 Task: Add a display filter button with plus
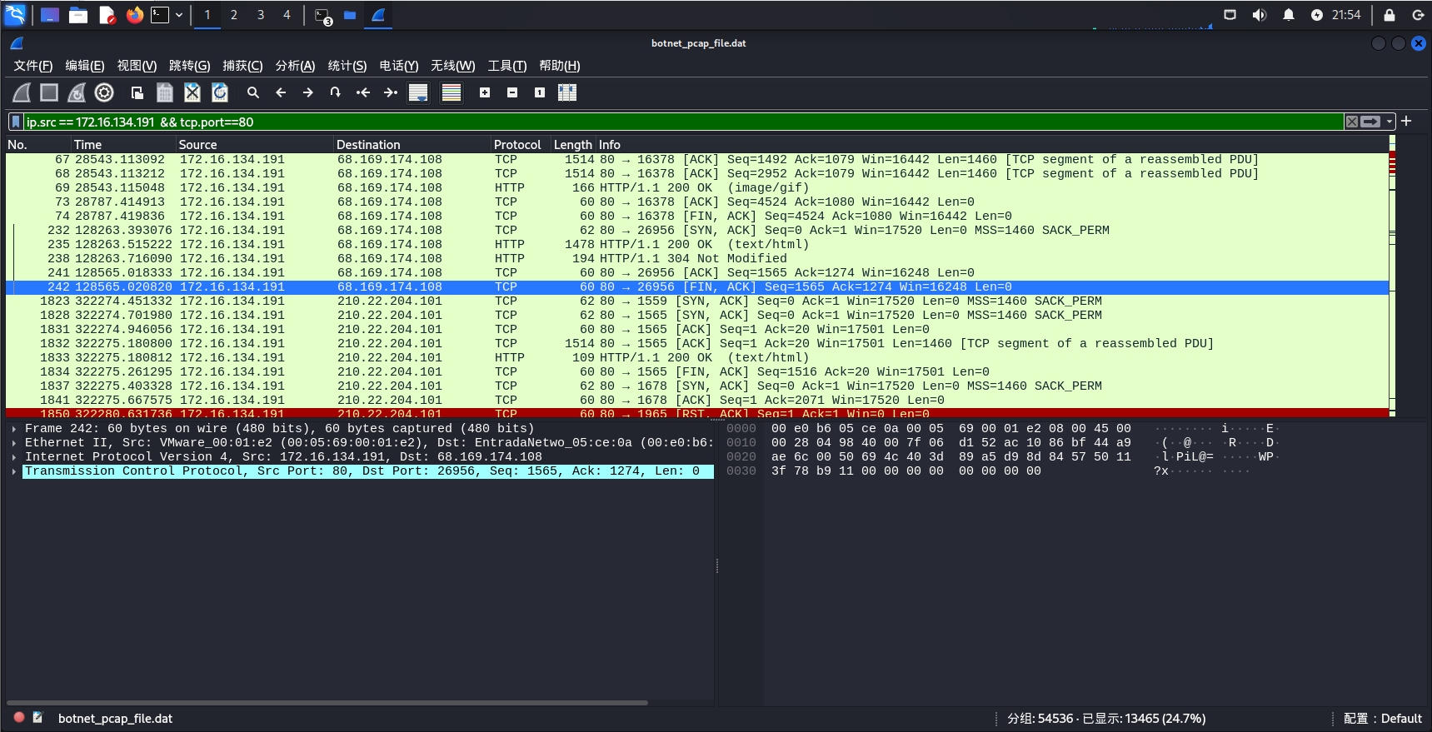[x=1406, y=122]
